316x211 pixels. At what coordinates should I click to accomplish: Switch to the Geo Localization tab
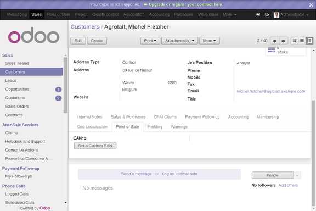[x=92, y=127]
